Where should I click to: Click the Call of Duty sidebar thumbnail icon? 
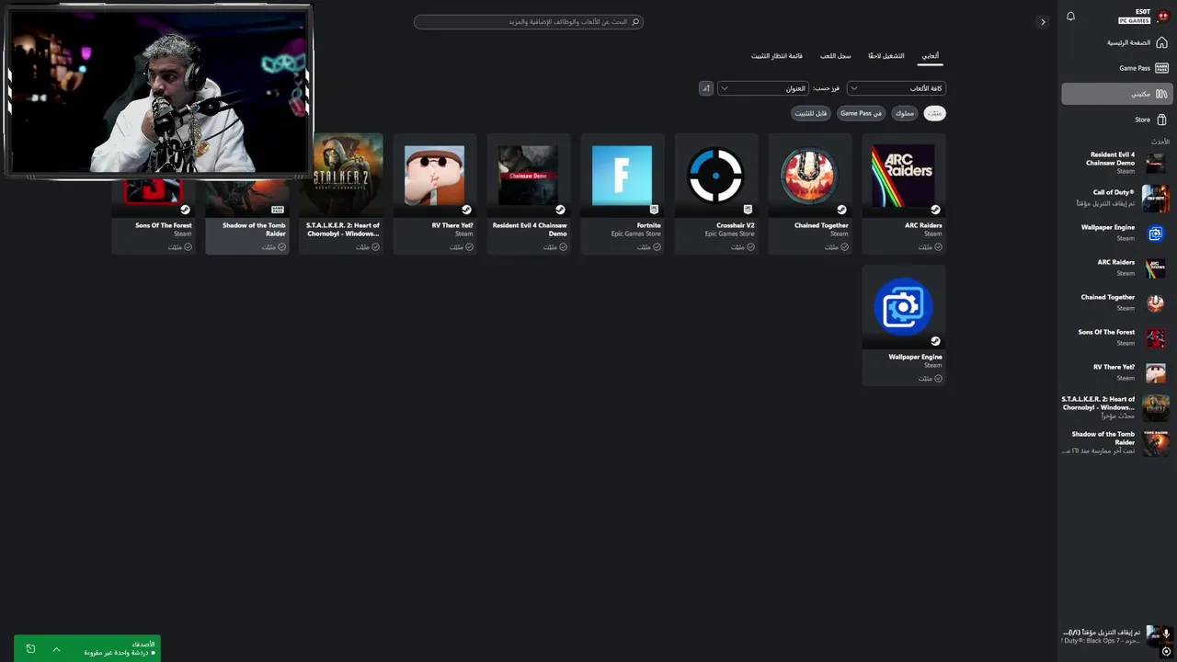(1156, 198)
